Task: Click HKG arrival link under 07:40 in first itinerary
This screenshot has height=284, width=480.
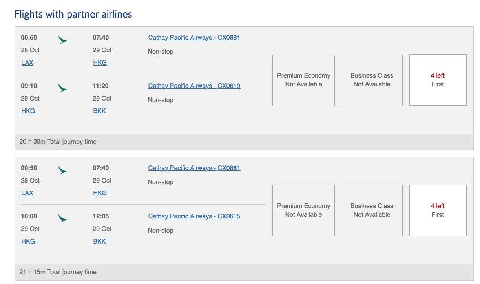Action: 100,63
